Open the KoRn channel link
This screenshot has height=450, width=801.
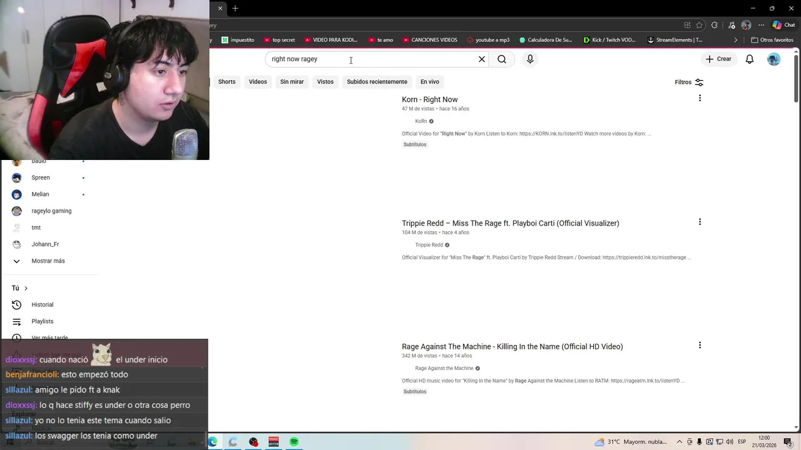pyautogui.click(x=421, y=121)
